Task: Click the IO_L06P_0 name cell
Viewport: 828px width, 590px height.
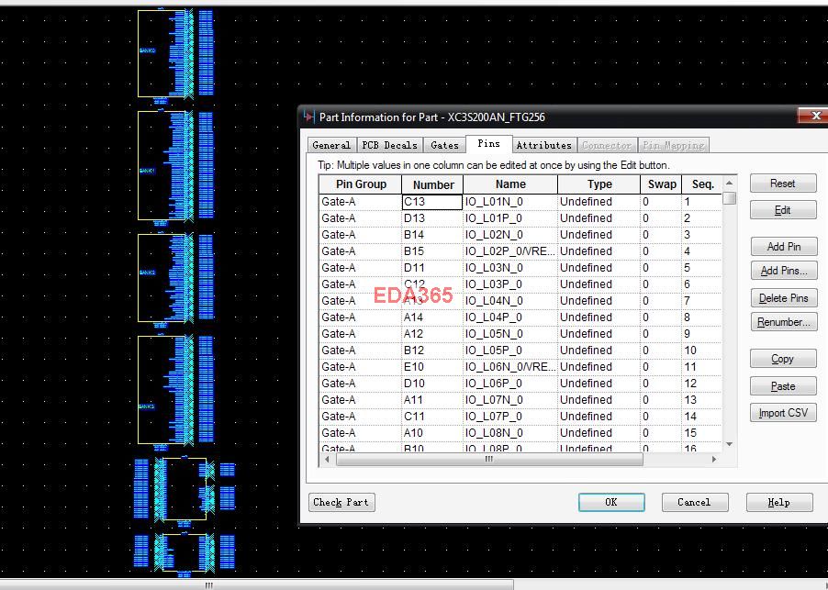Action: [510, 384]
